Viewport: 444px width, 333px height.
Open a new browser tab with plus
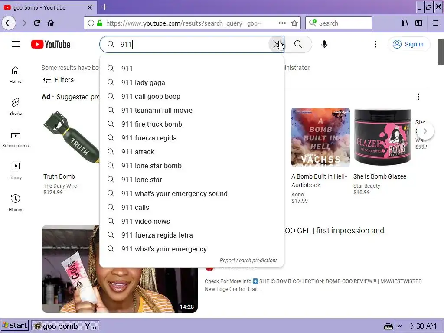(104, 7)
